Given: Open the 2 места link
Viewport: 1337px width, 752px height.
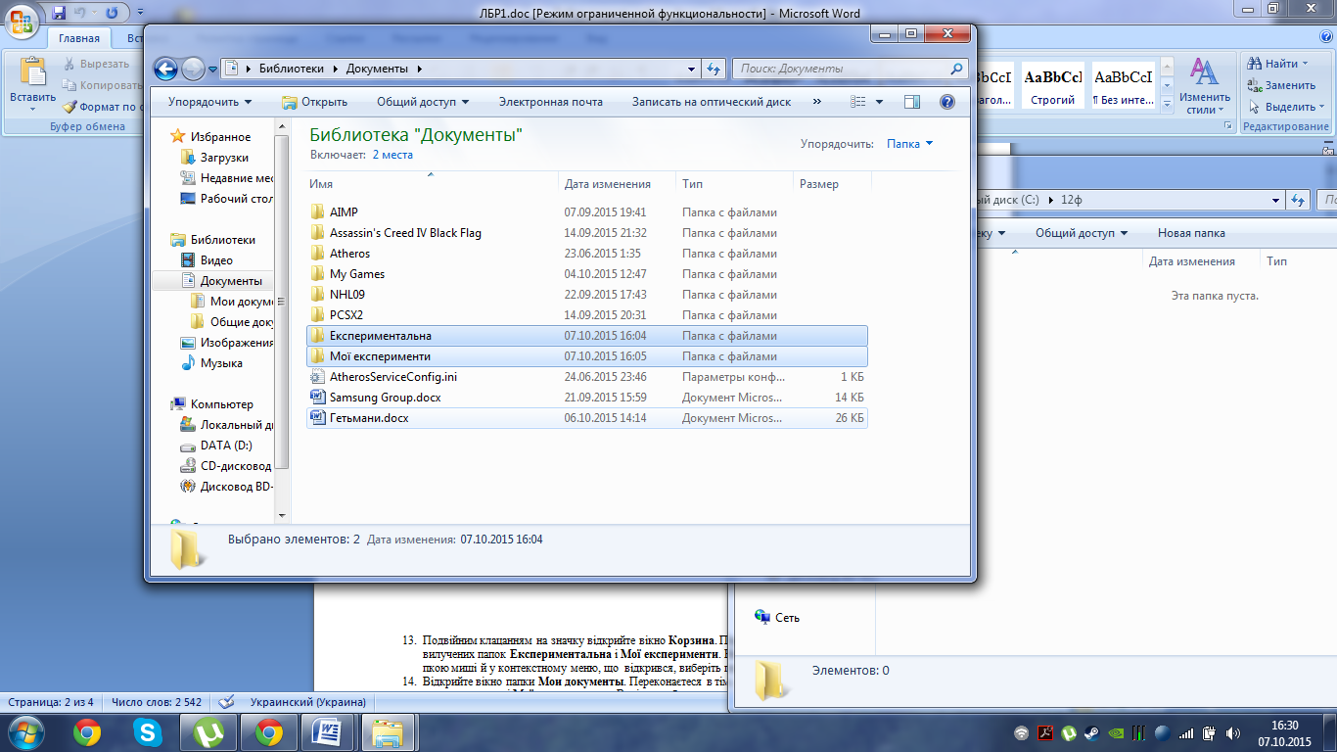Looking at the screenshot, I should [392, 155].
